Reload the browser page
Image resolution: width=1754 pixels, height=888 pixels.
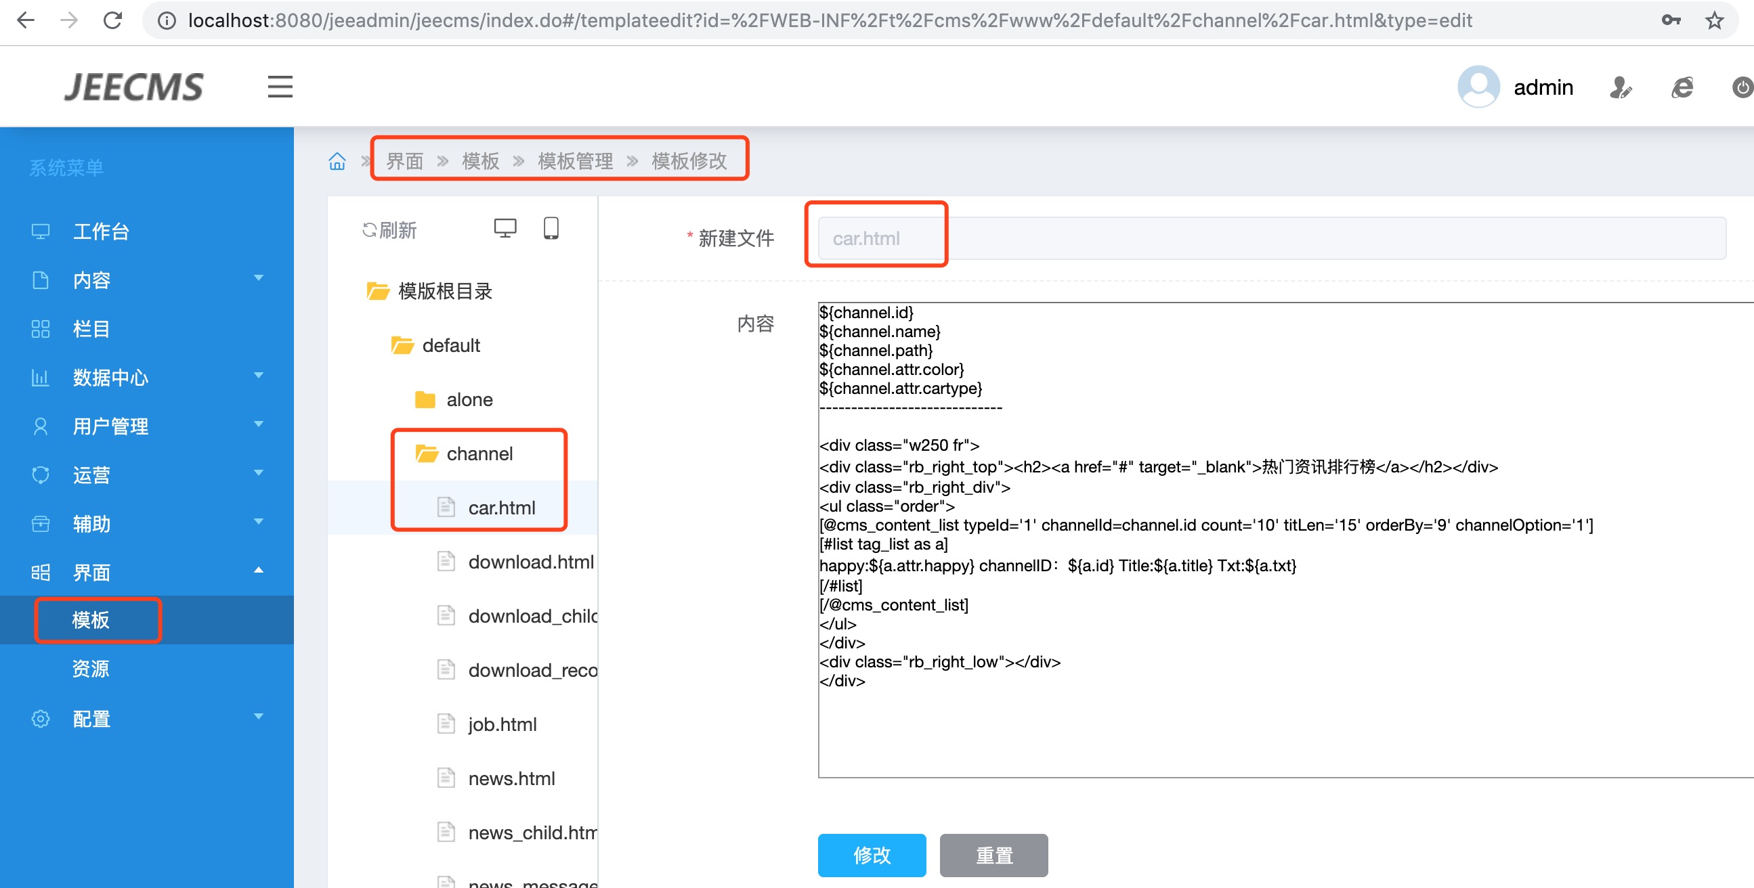pyautogui.click(x=112, y=20)
